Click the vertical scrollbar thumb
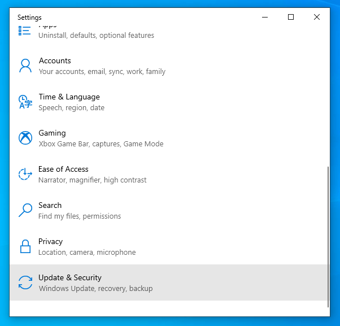The width and height of the screenshot is (340, 326). point(329,236)
